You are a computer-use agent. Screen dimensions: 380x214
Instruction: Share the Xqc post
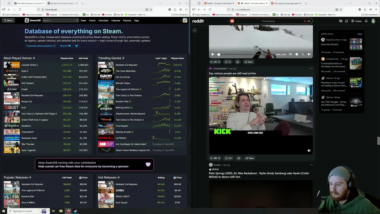pos(250,158)
